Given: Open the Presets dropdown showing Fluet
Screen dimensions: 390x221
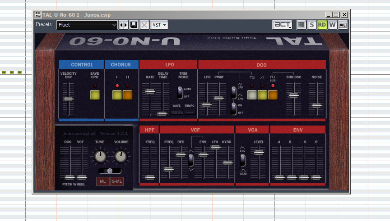Looking at the screenshot, I should click(x=87, y=25).
